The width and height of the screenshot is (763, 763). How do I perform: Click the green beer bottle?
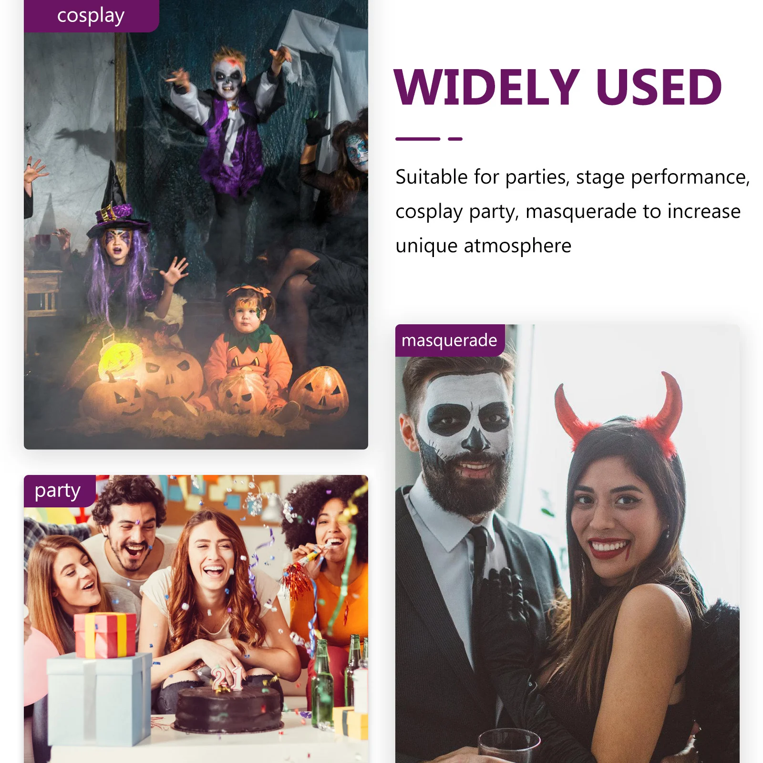pos(322,683)
